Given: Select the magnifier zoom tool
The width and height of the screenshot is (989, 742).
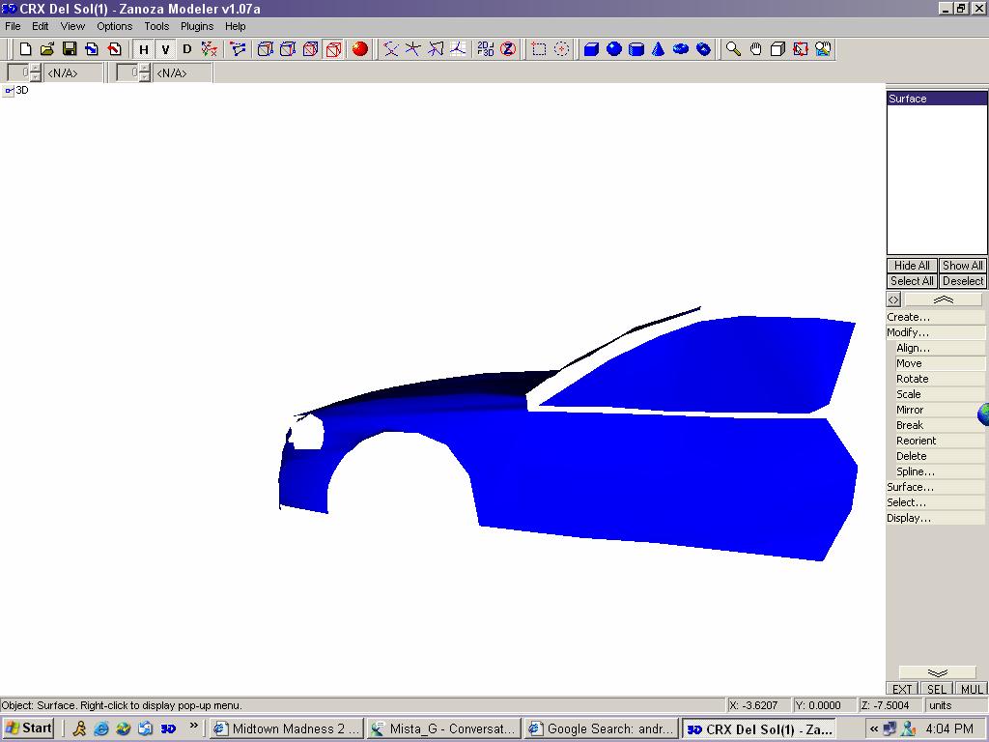Looking at the screenshot, I should [734, 49].
